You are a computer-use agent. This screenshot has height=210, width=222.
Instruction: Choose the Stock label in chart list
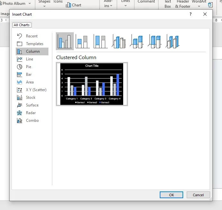(30, 97)
